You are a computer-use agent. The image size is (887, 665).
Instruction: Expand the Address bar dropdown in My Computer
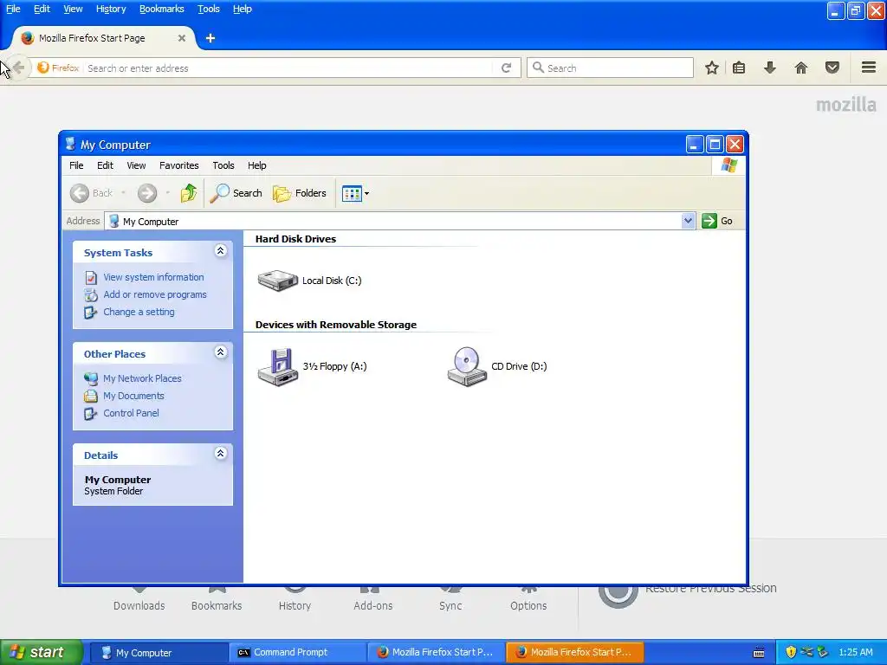pyautogui.click(x=688, y=221)
